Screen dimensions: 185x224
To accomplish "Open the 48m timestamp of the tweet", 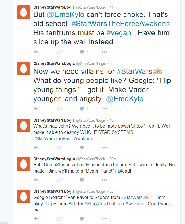I will point(113,120).
